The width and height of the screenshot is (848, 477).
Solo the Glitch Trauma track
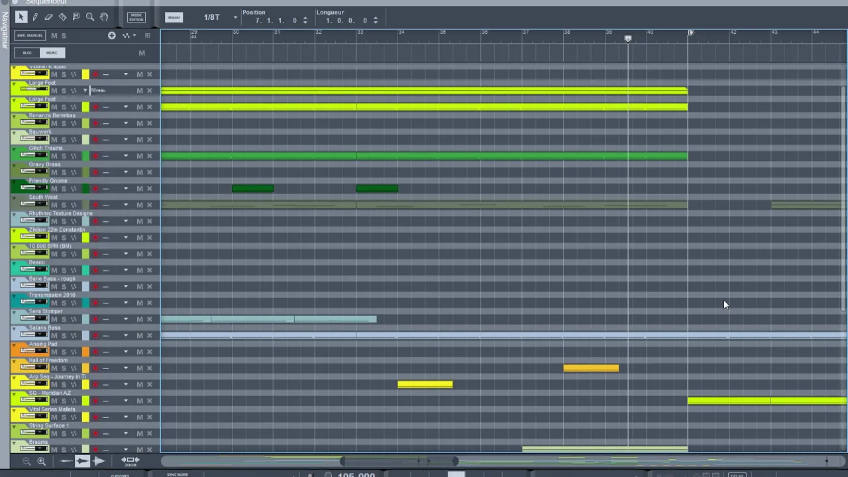[x=64, y=156]
